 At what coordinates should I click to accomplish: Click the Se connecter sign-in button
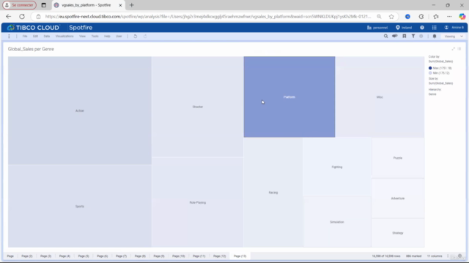20,5
